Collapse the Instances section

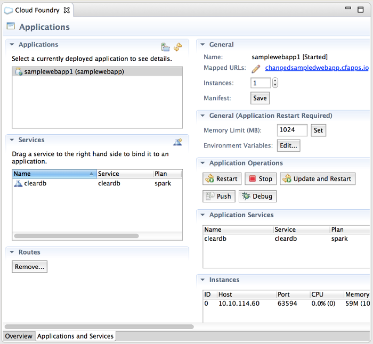(202, 280)
